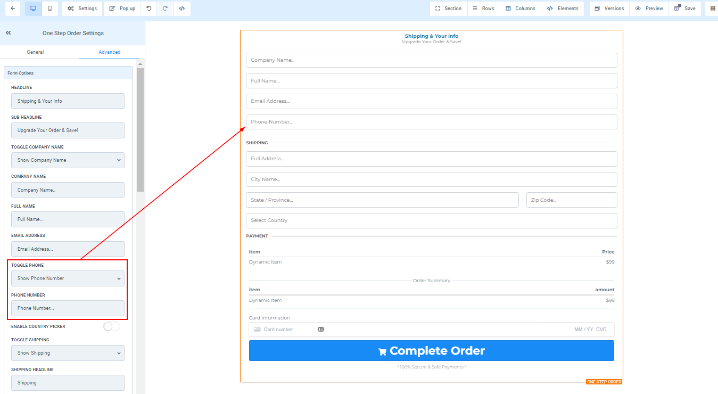Select the Advanced tab
The height and width of the screenshot is (394, 718).
point(110,52)
